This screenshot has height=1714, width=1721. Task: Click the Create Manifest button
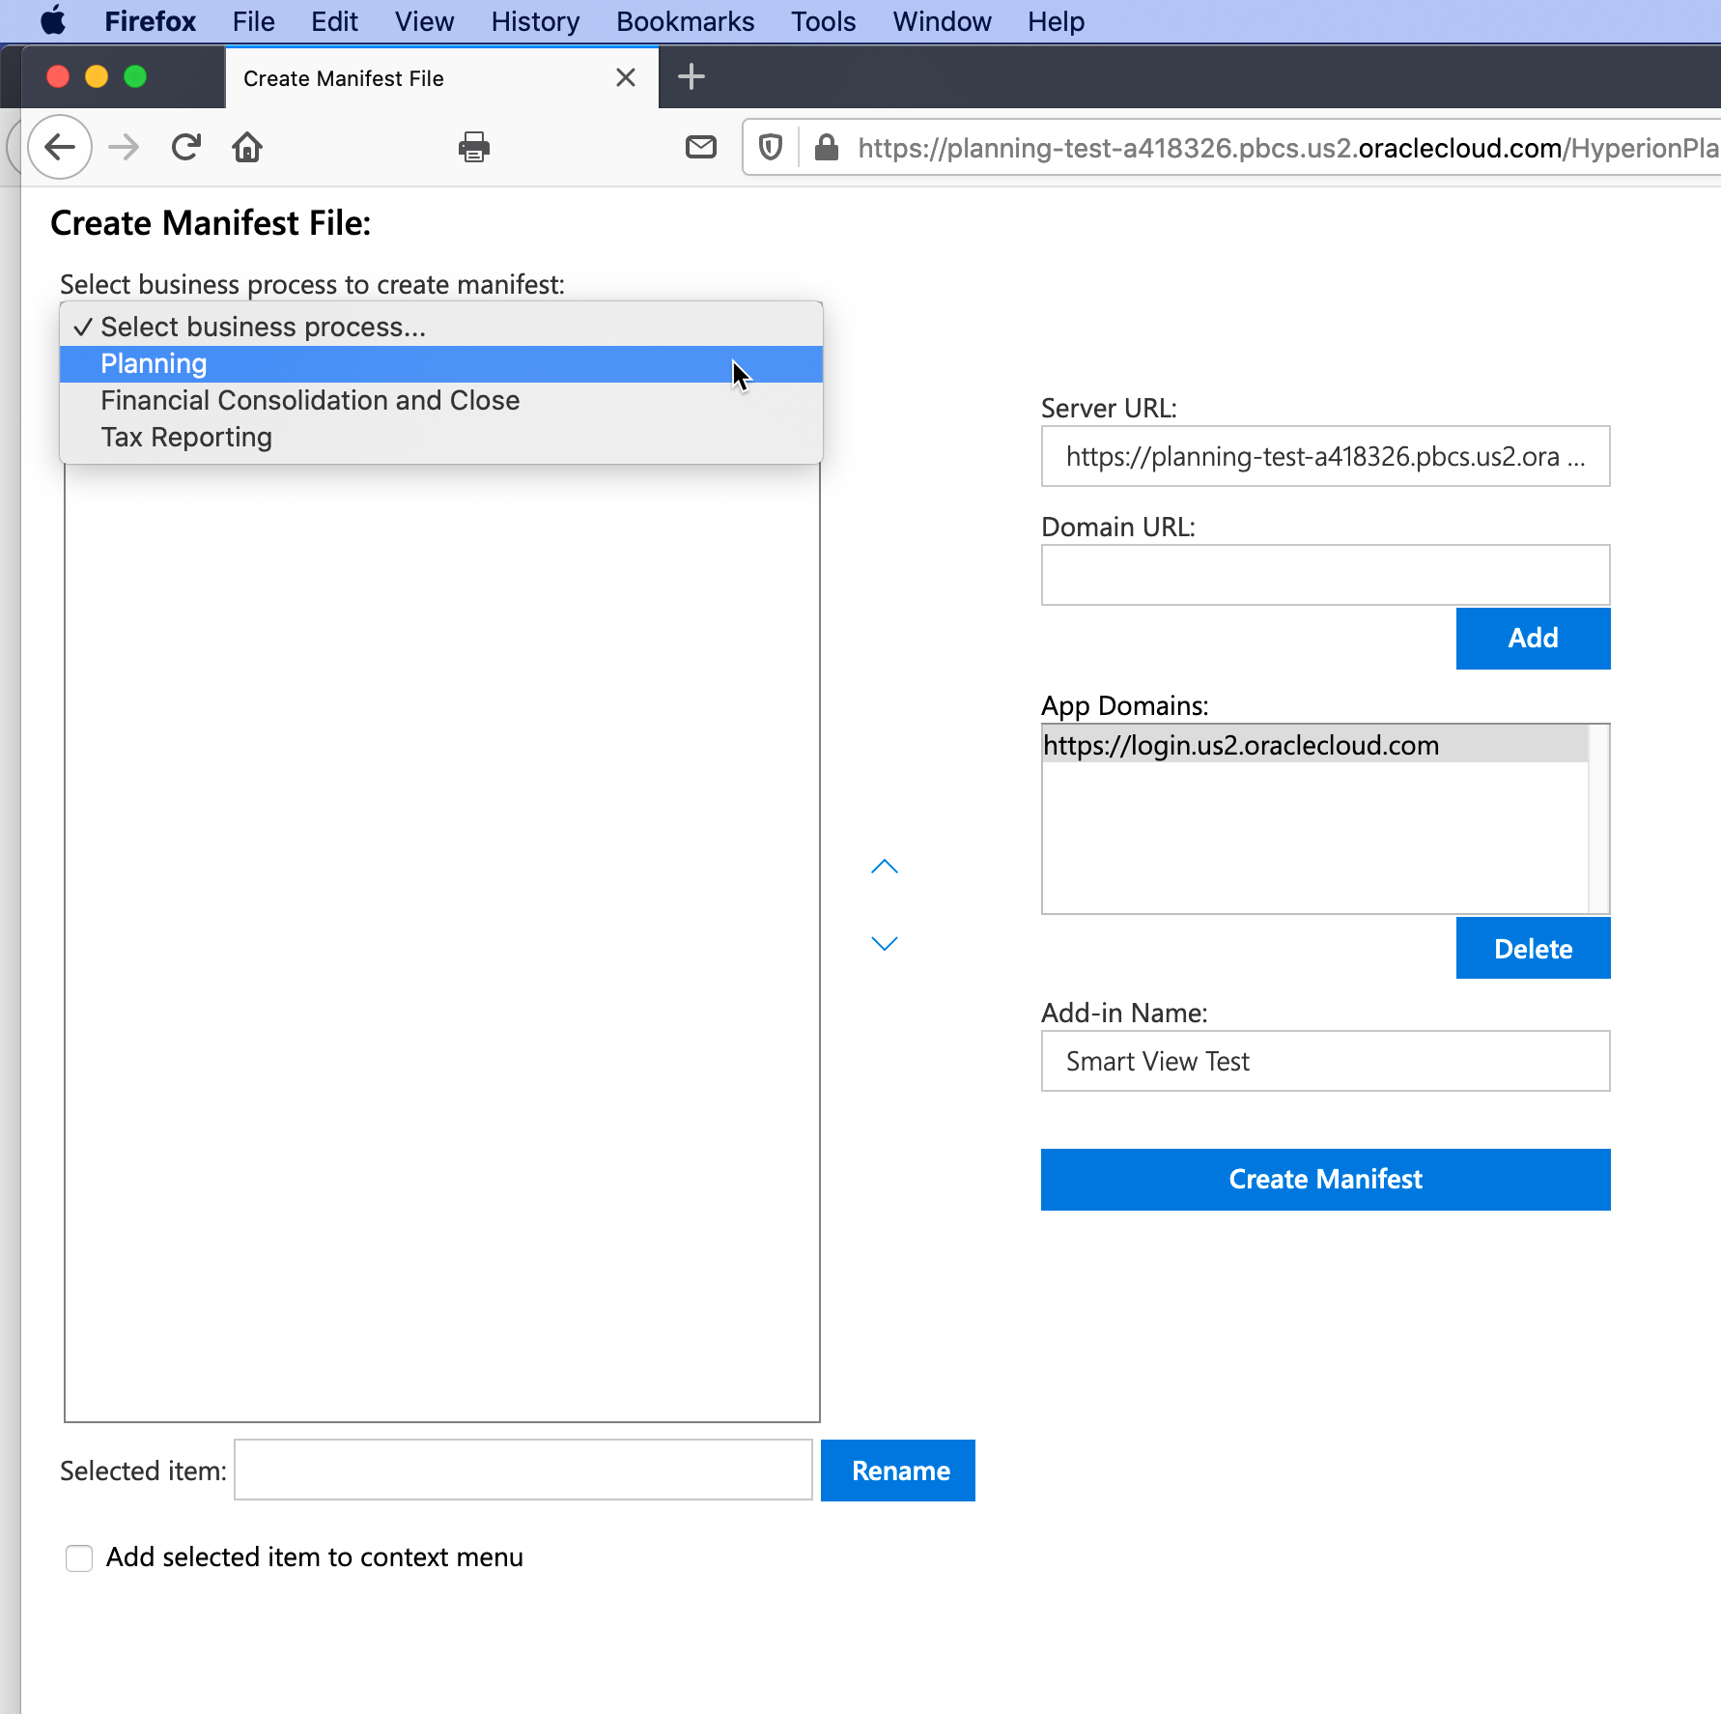1325,1179
